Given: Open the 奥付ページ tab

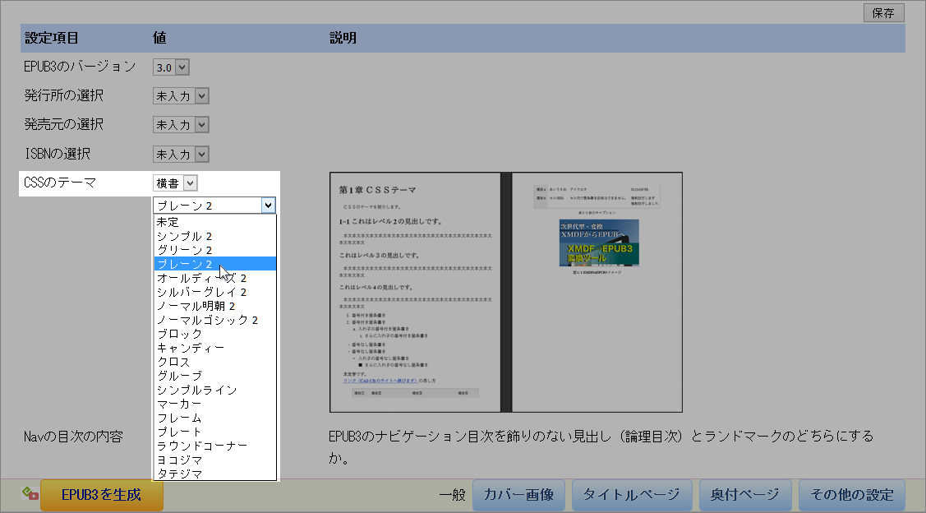Looking at the screenshot, I should tap(745, 495).
